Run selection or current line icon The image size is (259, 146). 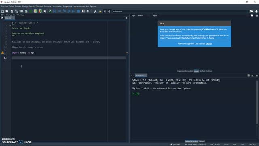coord(45,11)
